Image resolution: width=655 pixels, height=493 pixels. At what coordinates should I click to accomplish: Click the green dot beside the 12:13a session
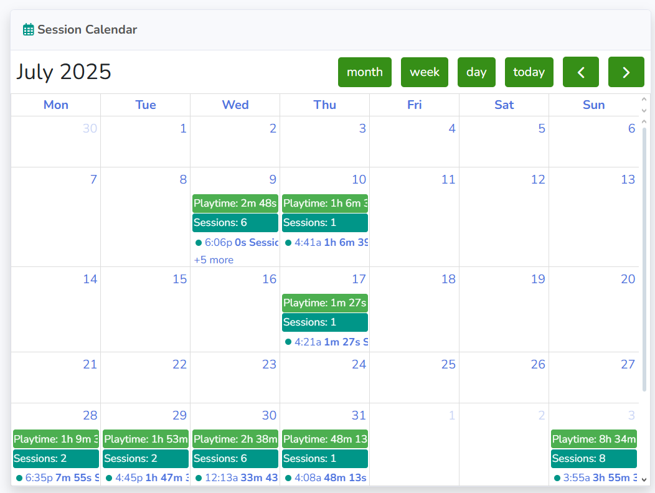tap(199, 478)
